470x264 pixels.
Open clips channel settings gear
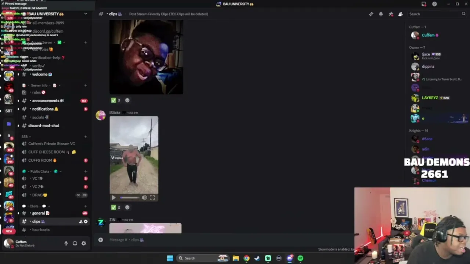point(86,221)
